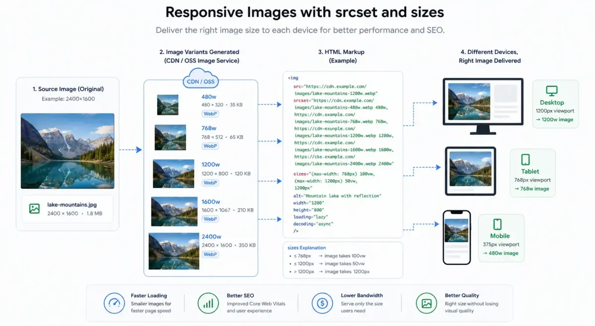
Task: Click the '2. Image Variants Generated' heading
Action: [x=199, y=52]
